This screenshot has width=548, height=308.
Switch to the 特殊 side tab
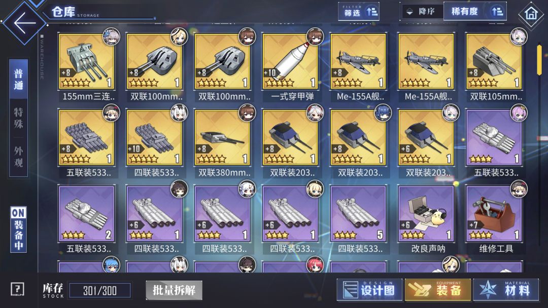[x=19, y=118]
